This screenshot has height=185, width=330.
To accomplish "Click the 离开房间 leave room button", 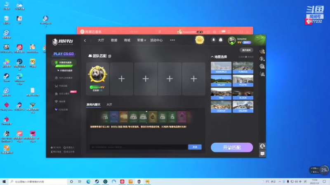I will point(246,50).
